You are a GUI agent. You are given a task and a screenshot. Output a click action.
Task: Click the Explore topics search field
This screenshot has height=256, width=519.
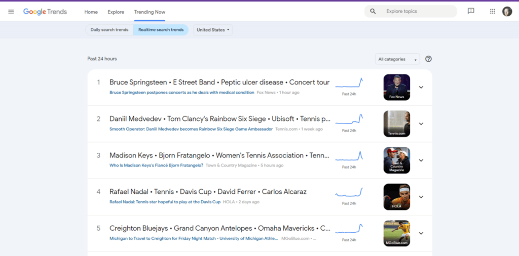click(411, 11)
